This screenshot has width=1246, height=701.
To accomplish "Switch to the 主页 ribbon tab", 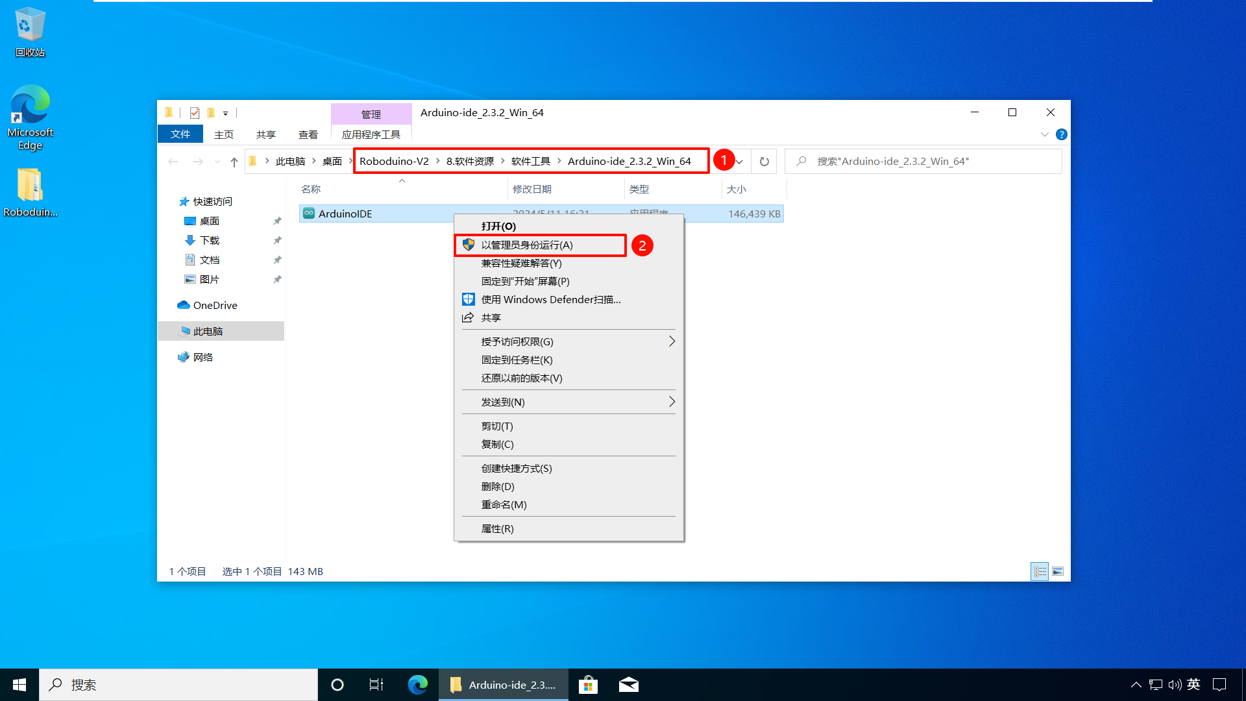I will [x=224, y=134].
